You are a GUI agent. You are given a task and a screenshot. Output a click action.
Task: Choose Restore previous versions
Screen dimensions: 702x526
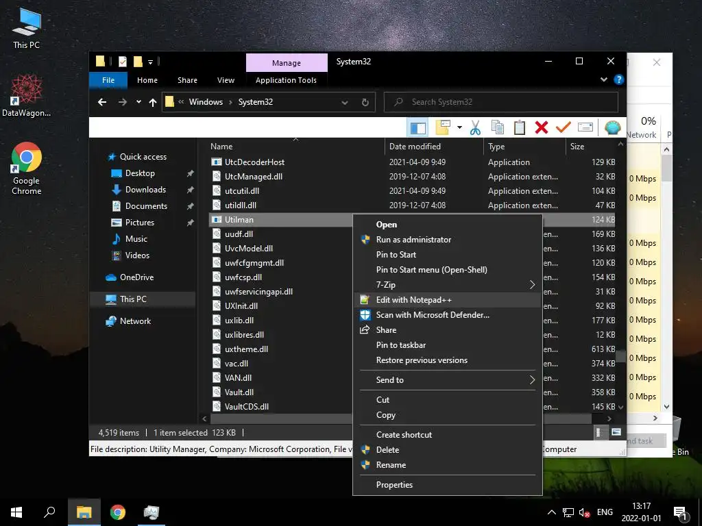(x=448, y=360)
